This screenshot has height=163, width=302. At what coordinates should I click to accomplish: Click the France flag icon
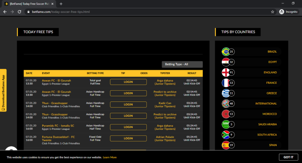coord(225,83)
